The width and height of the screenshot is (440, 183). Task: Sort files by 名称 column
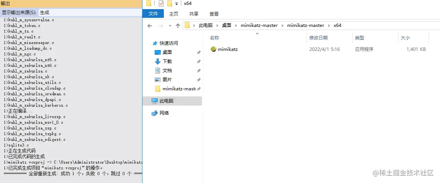(x=214, y=38)
